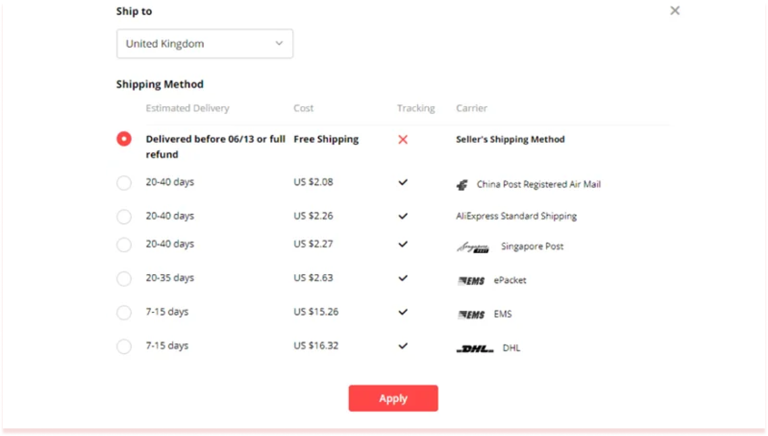Select the ePacket 20-35 days shipping option
The height and width of the screenshot is (436, 768).
coord(124,279)
